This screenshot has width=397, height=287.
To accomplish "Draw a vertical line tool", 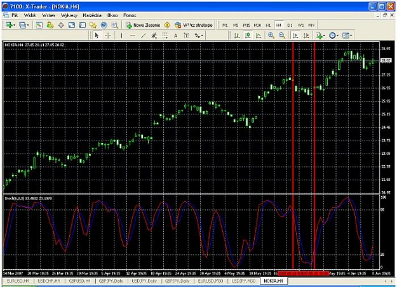I will click(x=121, y=36).
